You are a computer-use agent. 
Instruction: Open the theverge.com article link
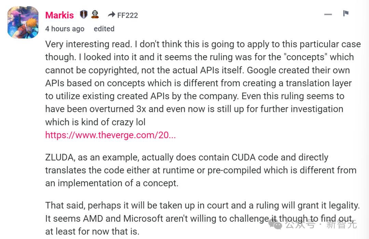click(x=110, y=135)
